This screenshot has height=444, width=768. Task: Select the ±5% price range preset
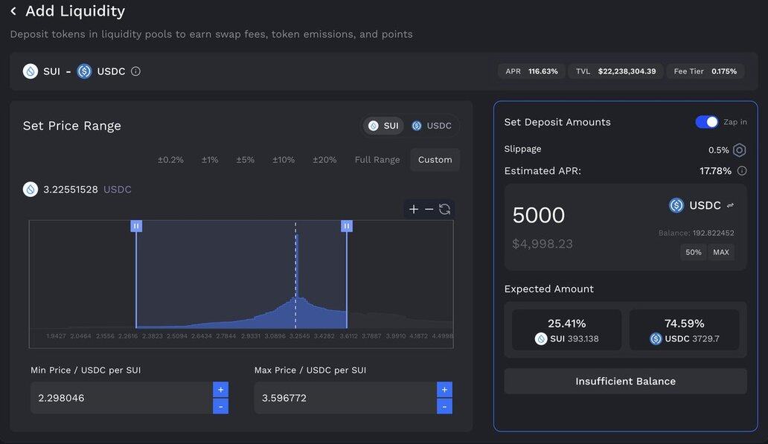pyautogui.click(x=246, y=160)
